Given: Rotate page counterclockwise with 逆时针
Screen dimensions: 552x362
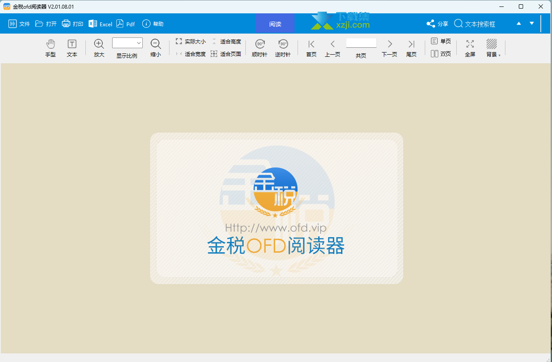Looking at the screenshot, I should coord(283,48).
